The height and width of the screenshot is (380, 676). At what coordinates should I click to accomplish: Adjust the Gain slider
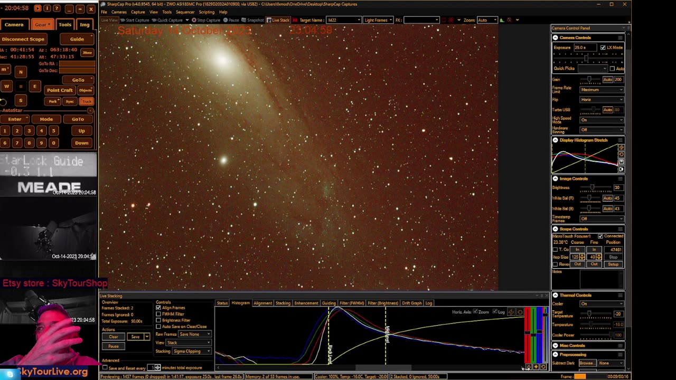(590, 80)
